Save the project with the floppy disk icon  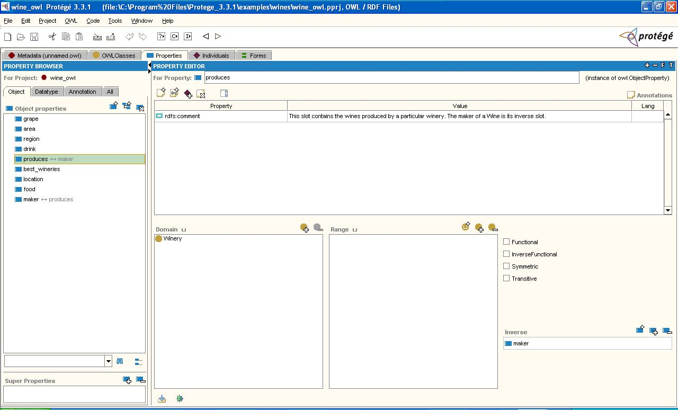(x=34, y=37)
